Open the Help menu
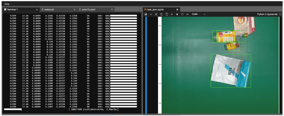Viewport: 284px width, 116px height. tap(7, 4)
